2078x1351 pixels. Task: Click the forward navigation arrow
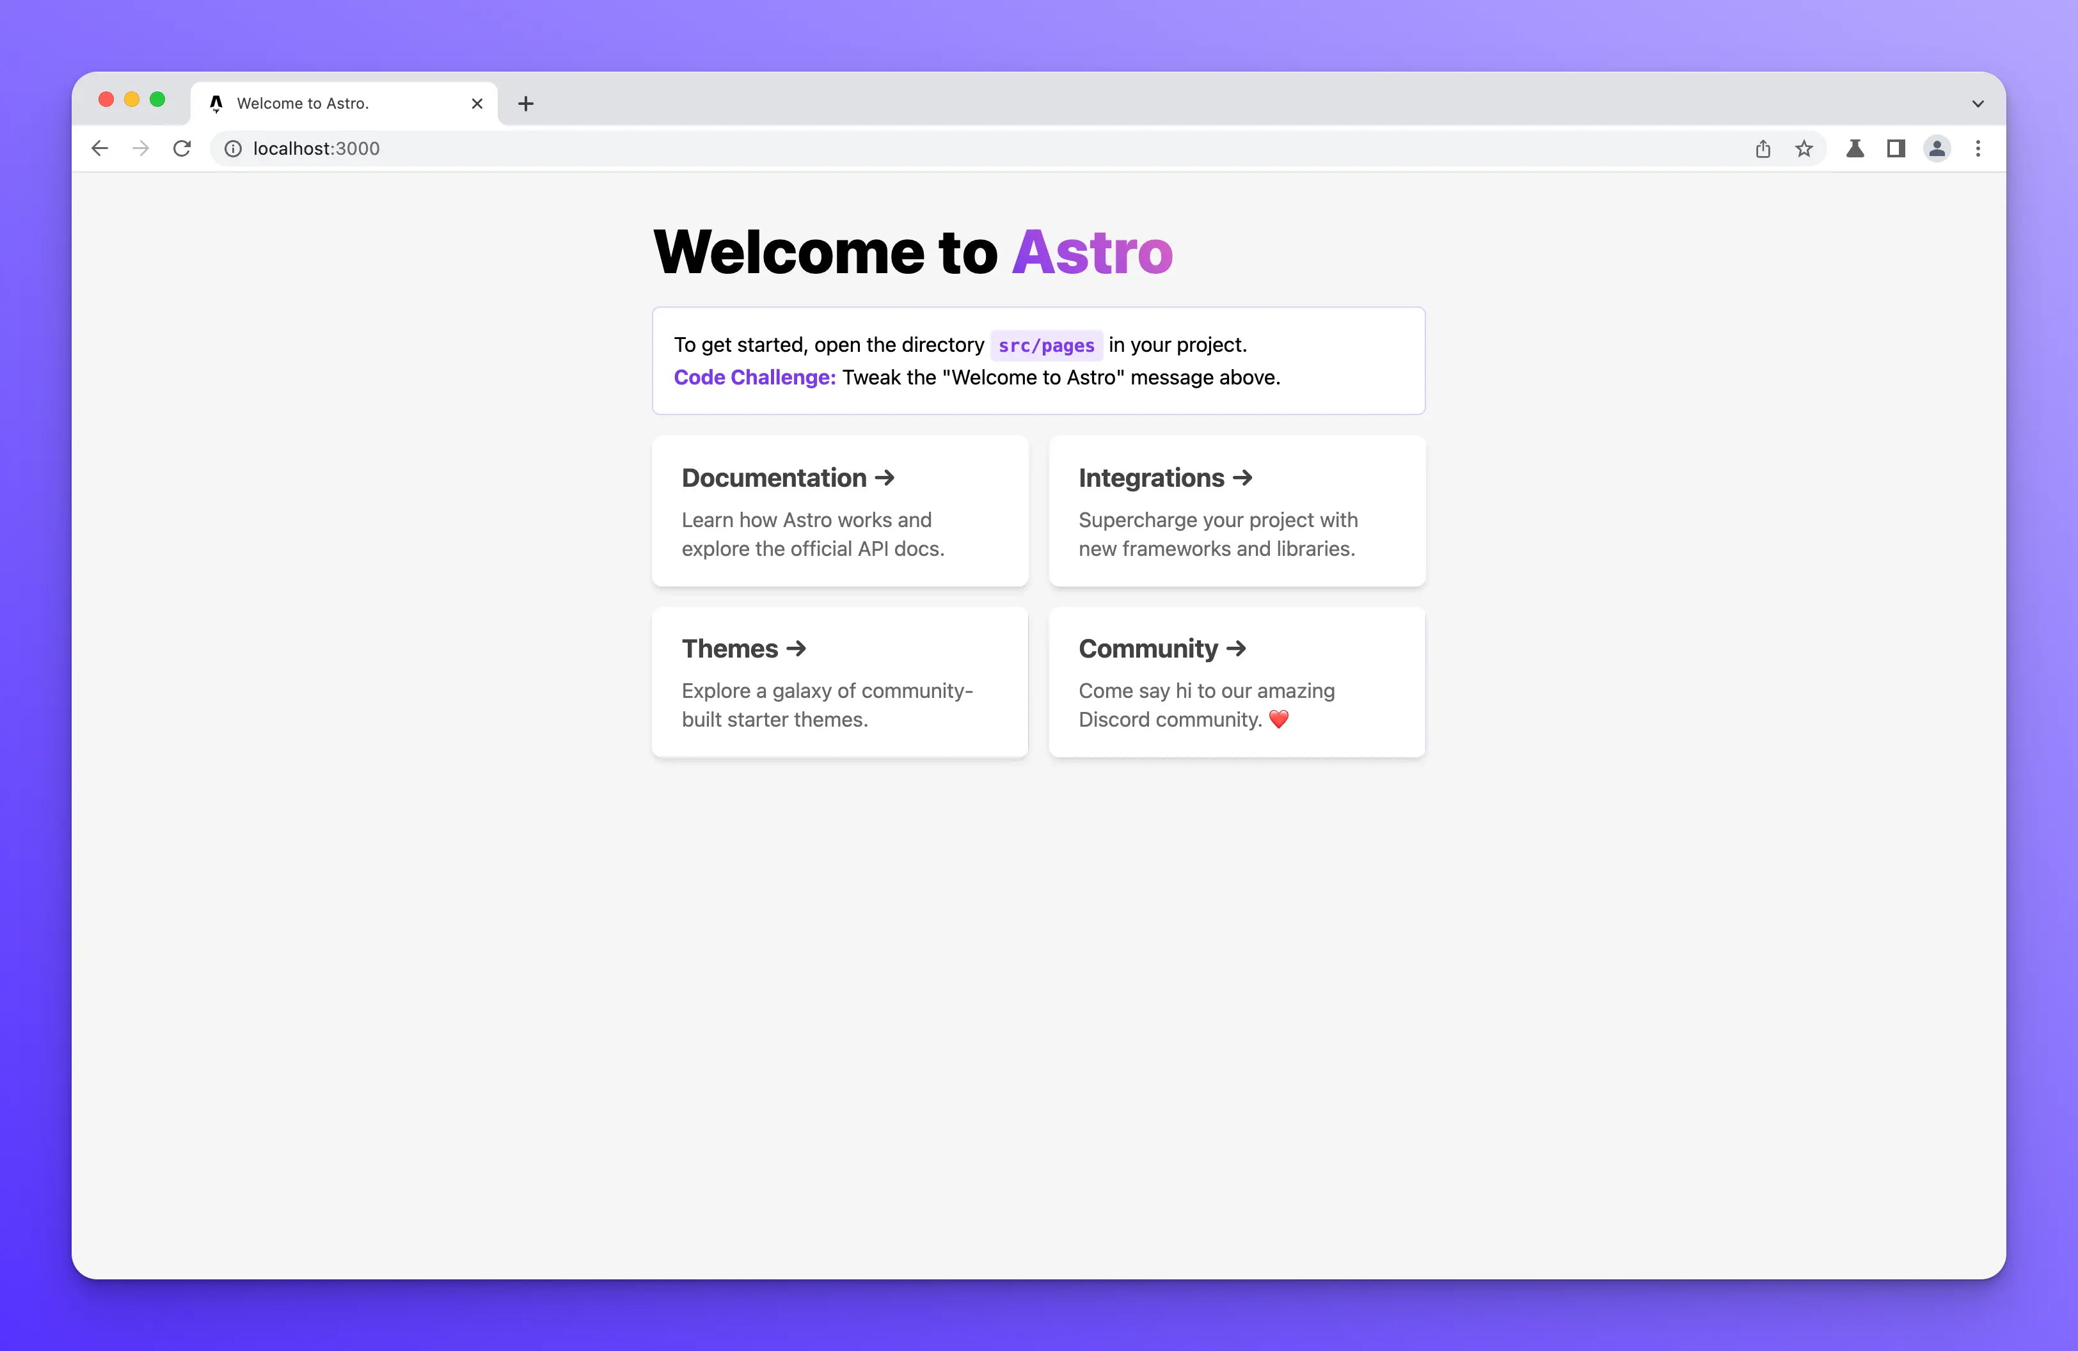tap(141, 148)
